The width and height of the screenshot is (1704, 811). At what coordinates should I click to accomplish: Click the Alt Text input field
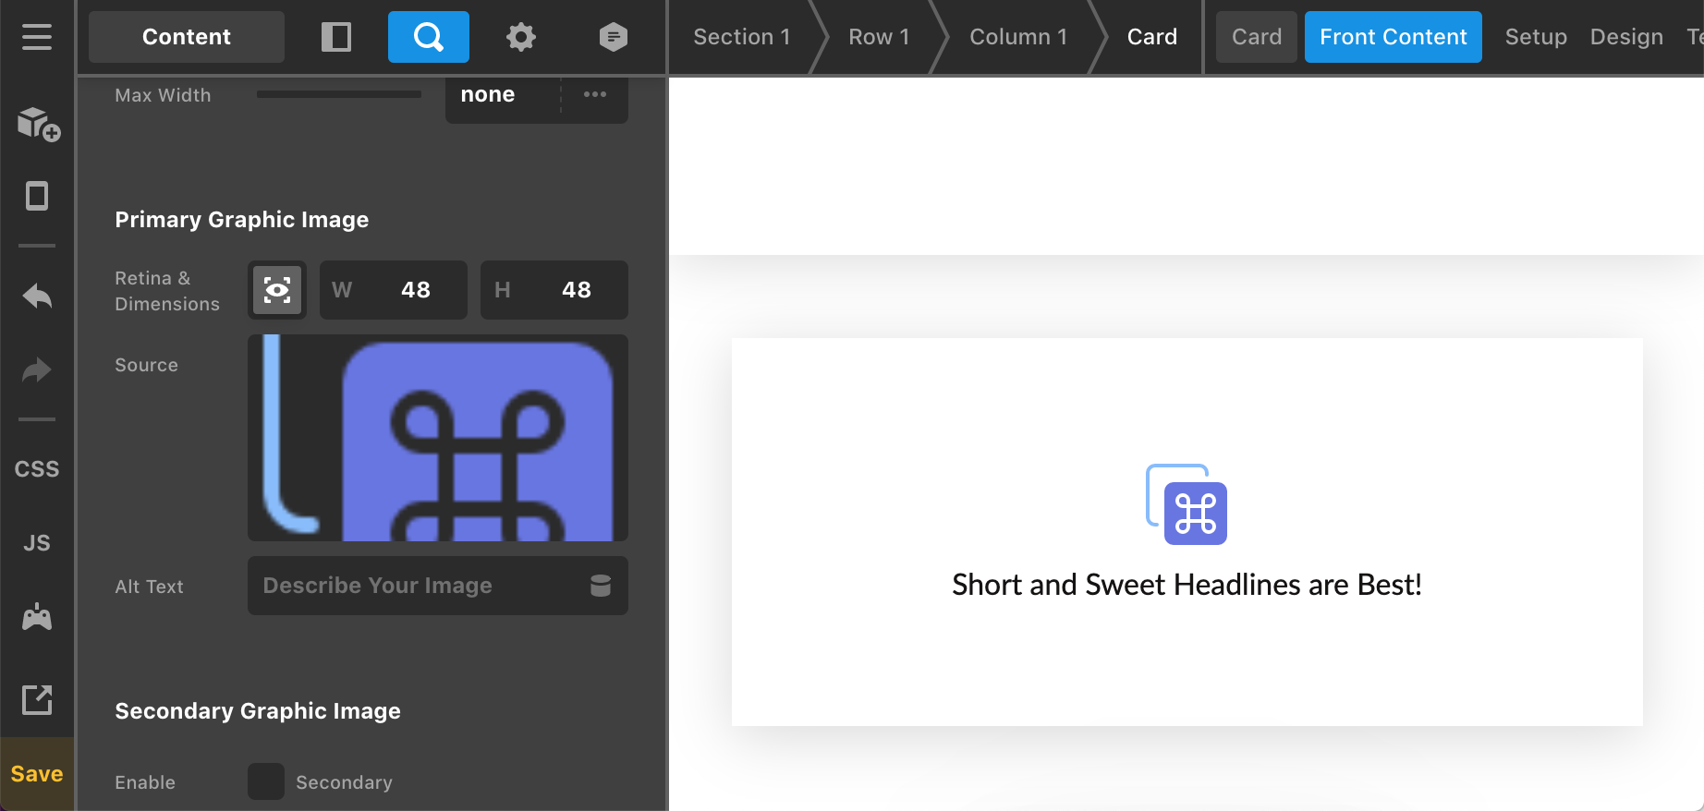(438, 586)
